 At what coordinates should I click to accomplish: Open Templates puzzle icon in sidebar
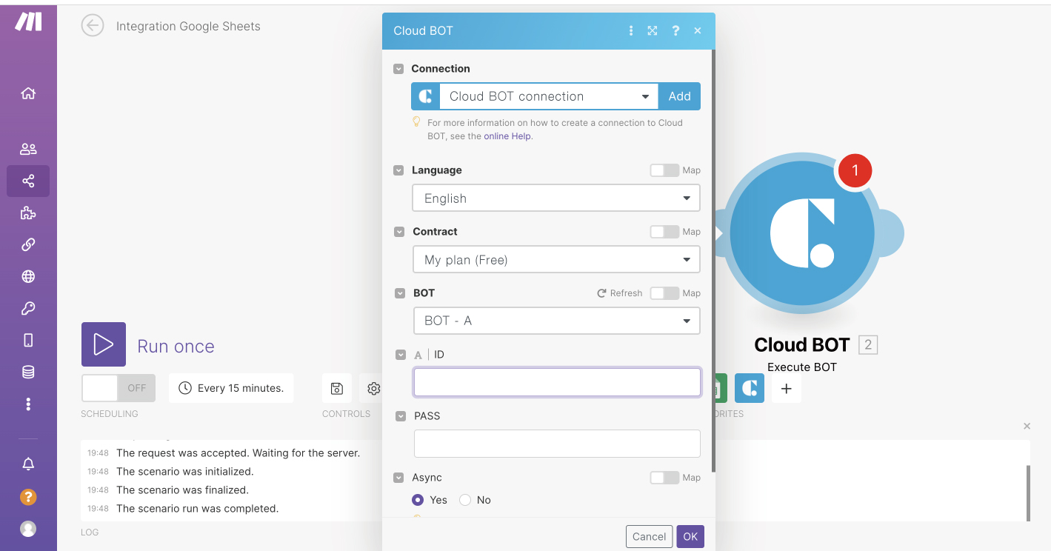click(x=28, y=213)
